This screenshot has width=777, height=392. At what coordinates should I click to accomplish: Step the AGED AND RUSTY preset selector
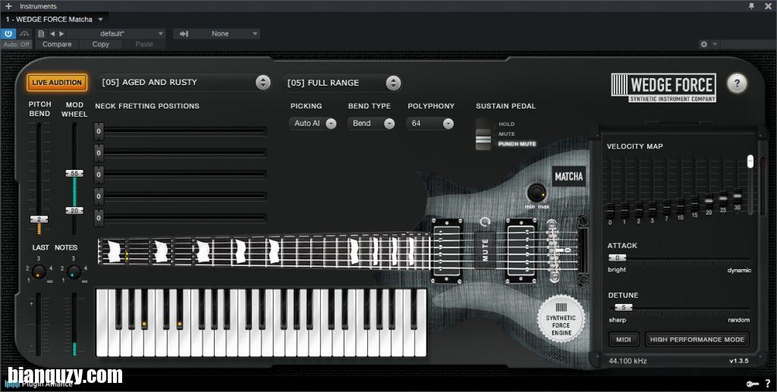[263, 82]
